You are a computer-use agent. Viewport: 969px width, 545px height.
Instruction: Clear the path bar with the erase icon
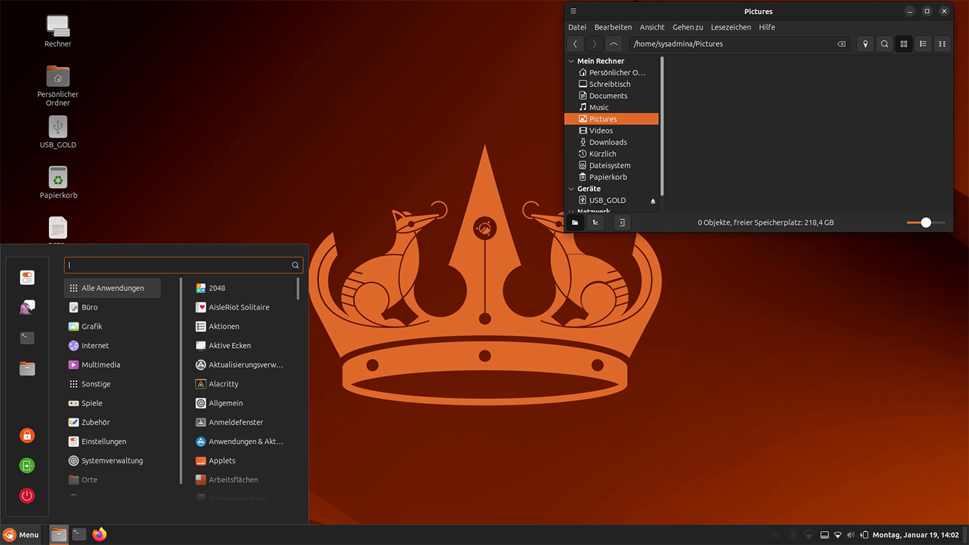[841, 44]
